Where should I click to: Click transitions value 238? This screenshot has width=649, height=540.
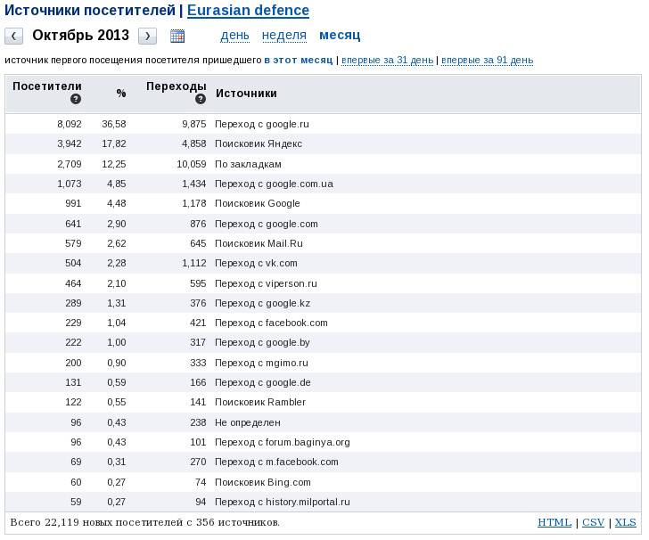198,422
